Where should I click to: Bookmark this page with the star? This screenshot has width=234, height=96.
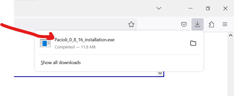point(131,24)
